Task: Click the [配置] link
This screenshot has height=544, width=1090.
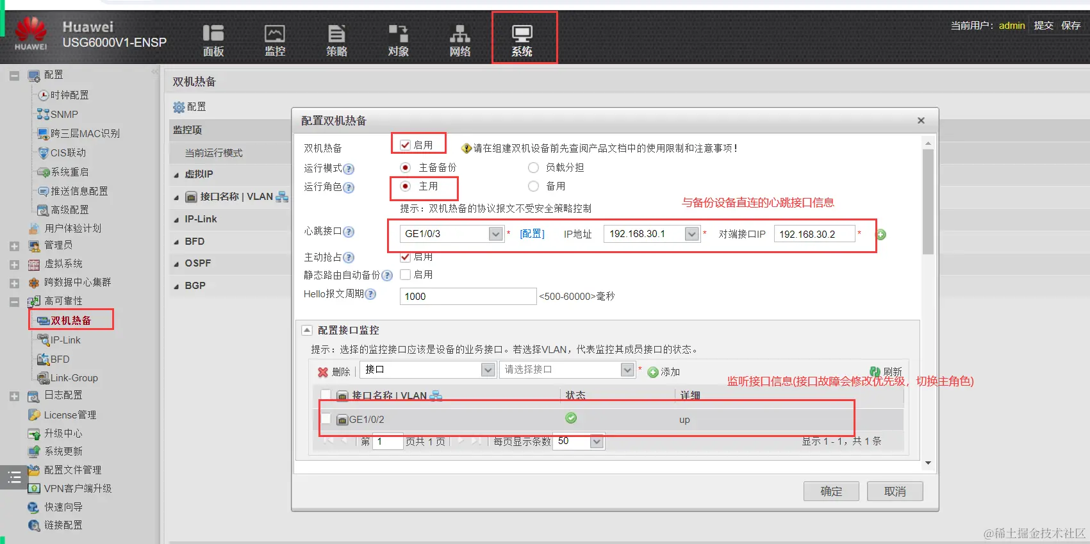Action: click(532, 234)
